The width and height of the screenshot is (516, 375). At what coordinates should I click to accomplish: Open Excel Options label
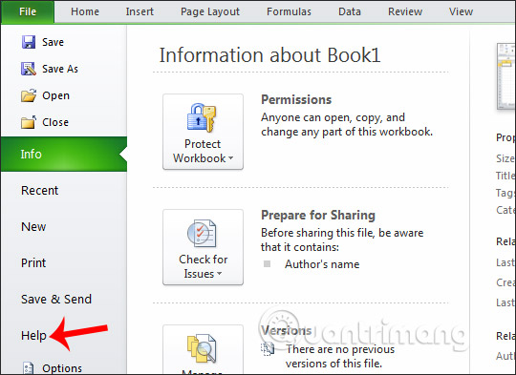[x=62, y=368]
